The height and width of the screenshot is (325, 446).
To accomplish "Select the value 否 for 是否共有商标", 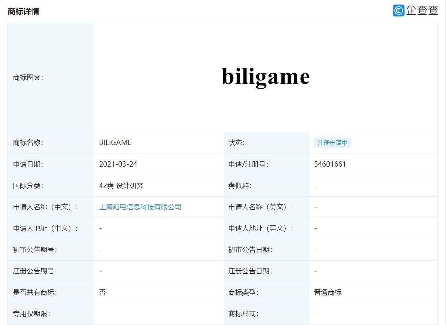I will pos(102,292).
